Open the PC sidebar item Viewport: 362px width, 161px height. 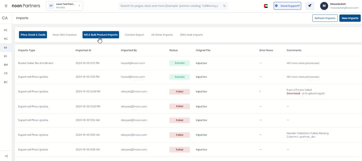click(x=6, y=30)
